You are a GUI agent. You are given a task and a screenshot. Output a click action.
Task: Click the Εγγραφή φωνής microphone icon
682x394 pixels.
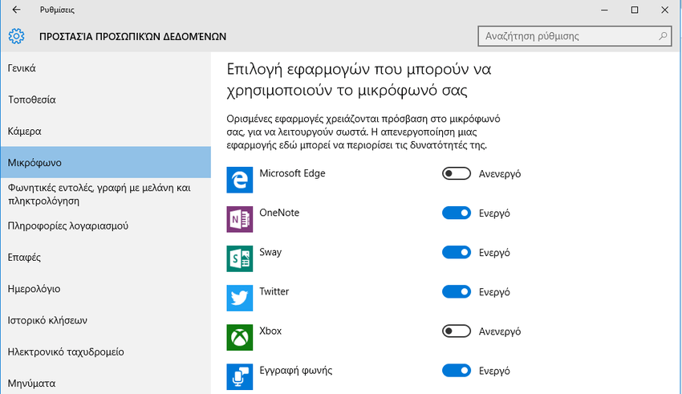point(240,376)
